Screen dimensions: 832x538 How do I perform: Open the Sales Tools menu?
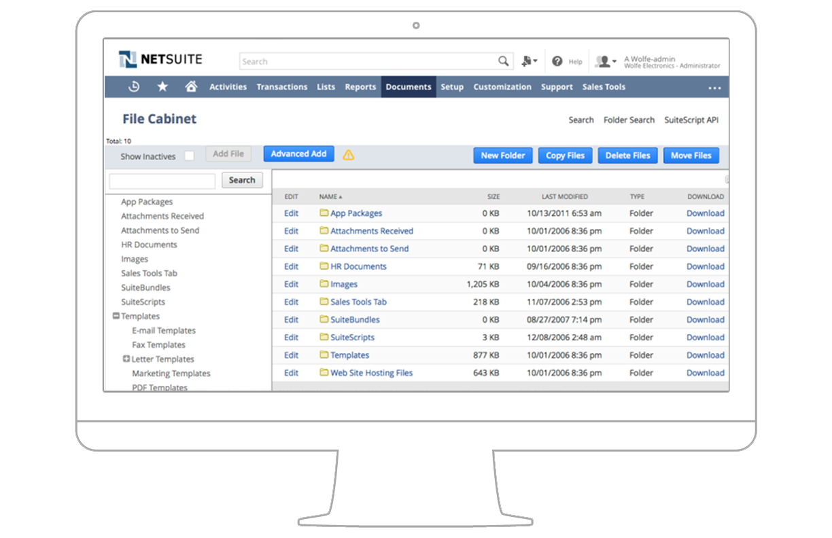604,87
